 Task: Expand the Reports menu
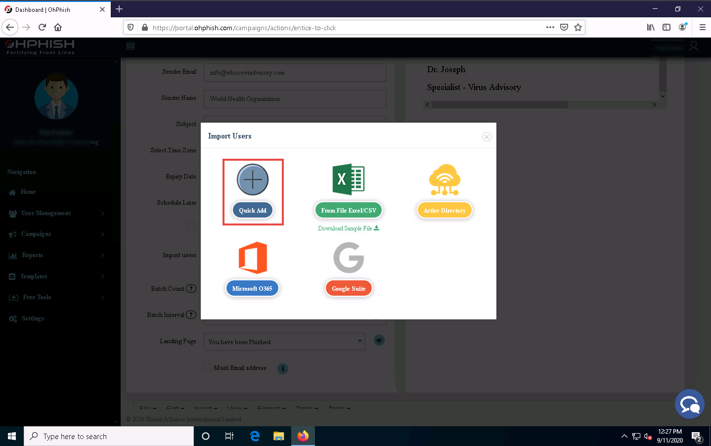(56, 255)
